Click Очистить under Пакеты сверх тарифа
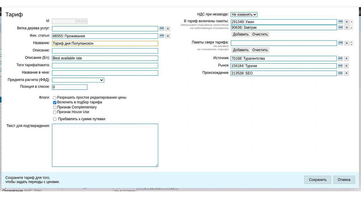 click(260, 50)
